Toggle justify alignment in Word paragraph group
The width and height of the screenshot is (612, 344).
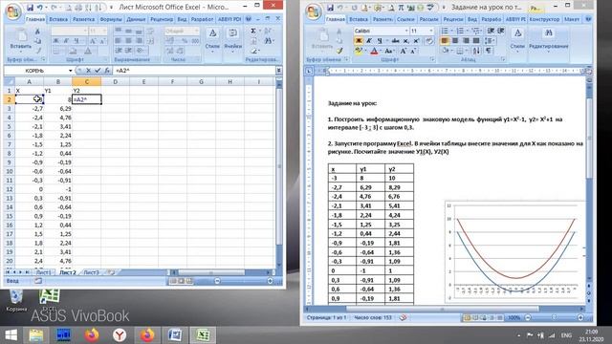click(x=476, y=40)
